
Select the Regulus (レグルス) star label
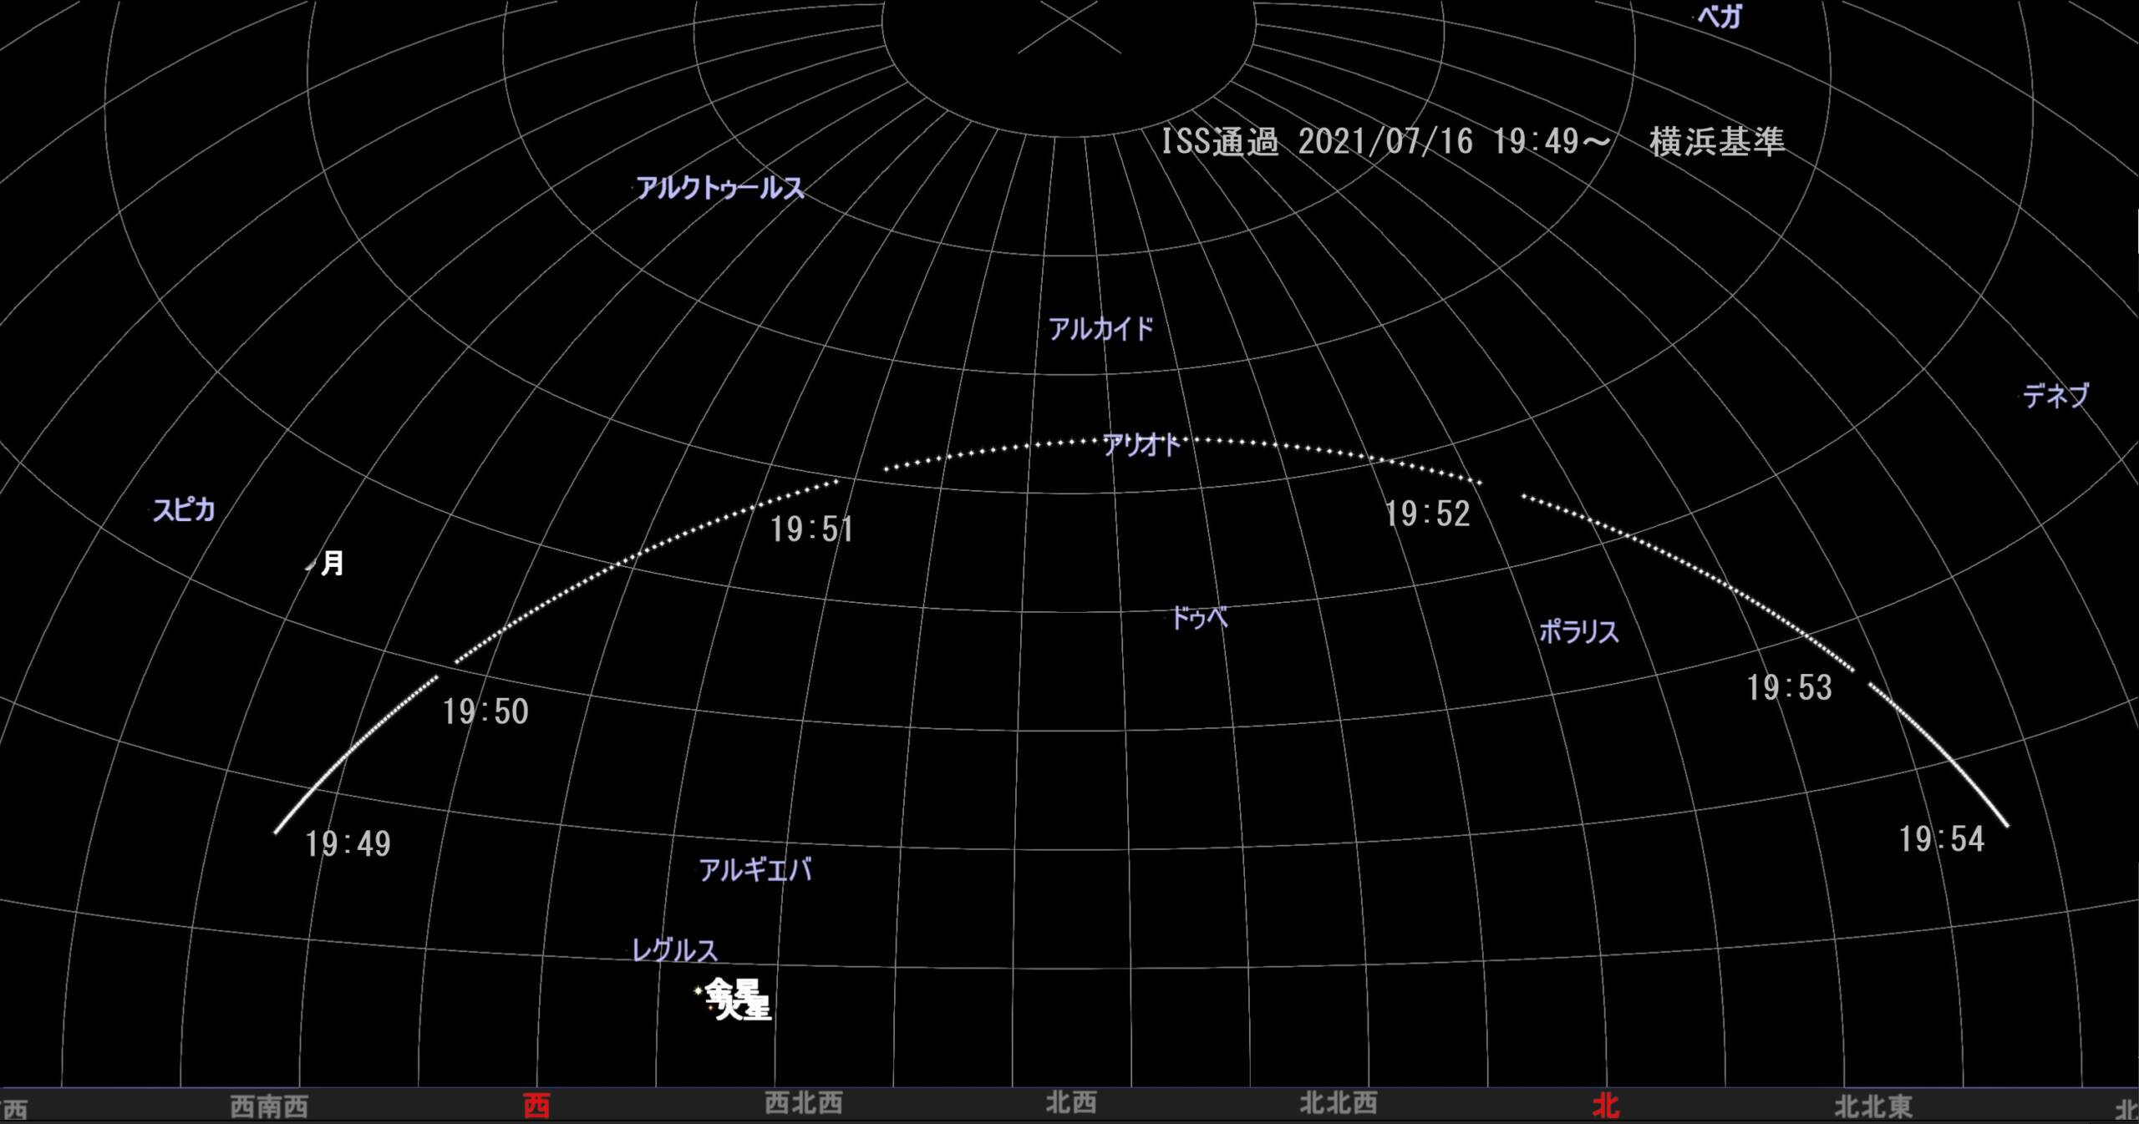pos(674,950)
